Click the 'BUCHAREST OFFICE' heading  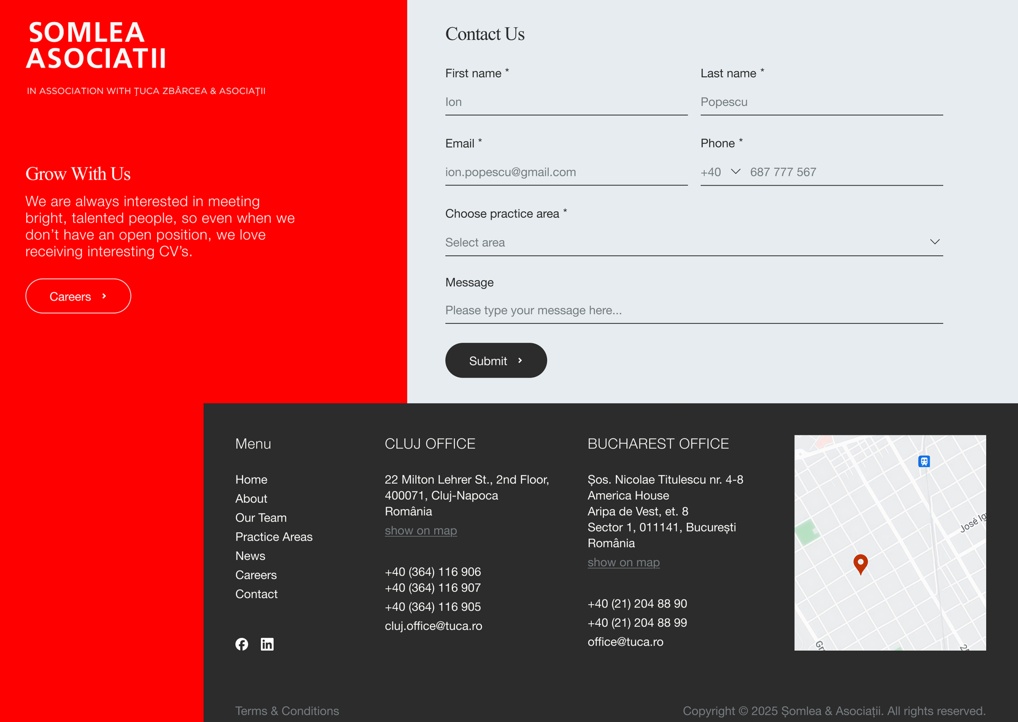pyautogui.click(x=658, y=444)
